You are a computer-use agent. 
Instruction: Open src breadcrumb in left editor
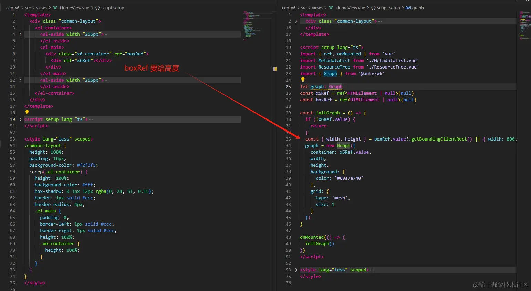(x=28, y=8)
